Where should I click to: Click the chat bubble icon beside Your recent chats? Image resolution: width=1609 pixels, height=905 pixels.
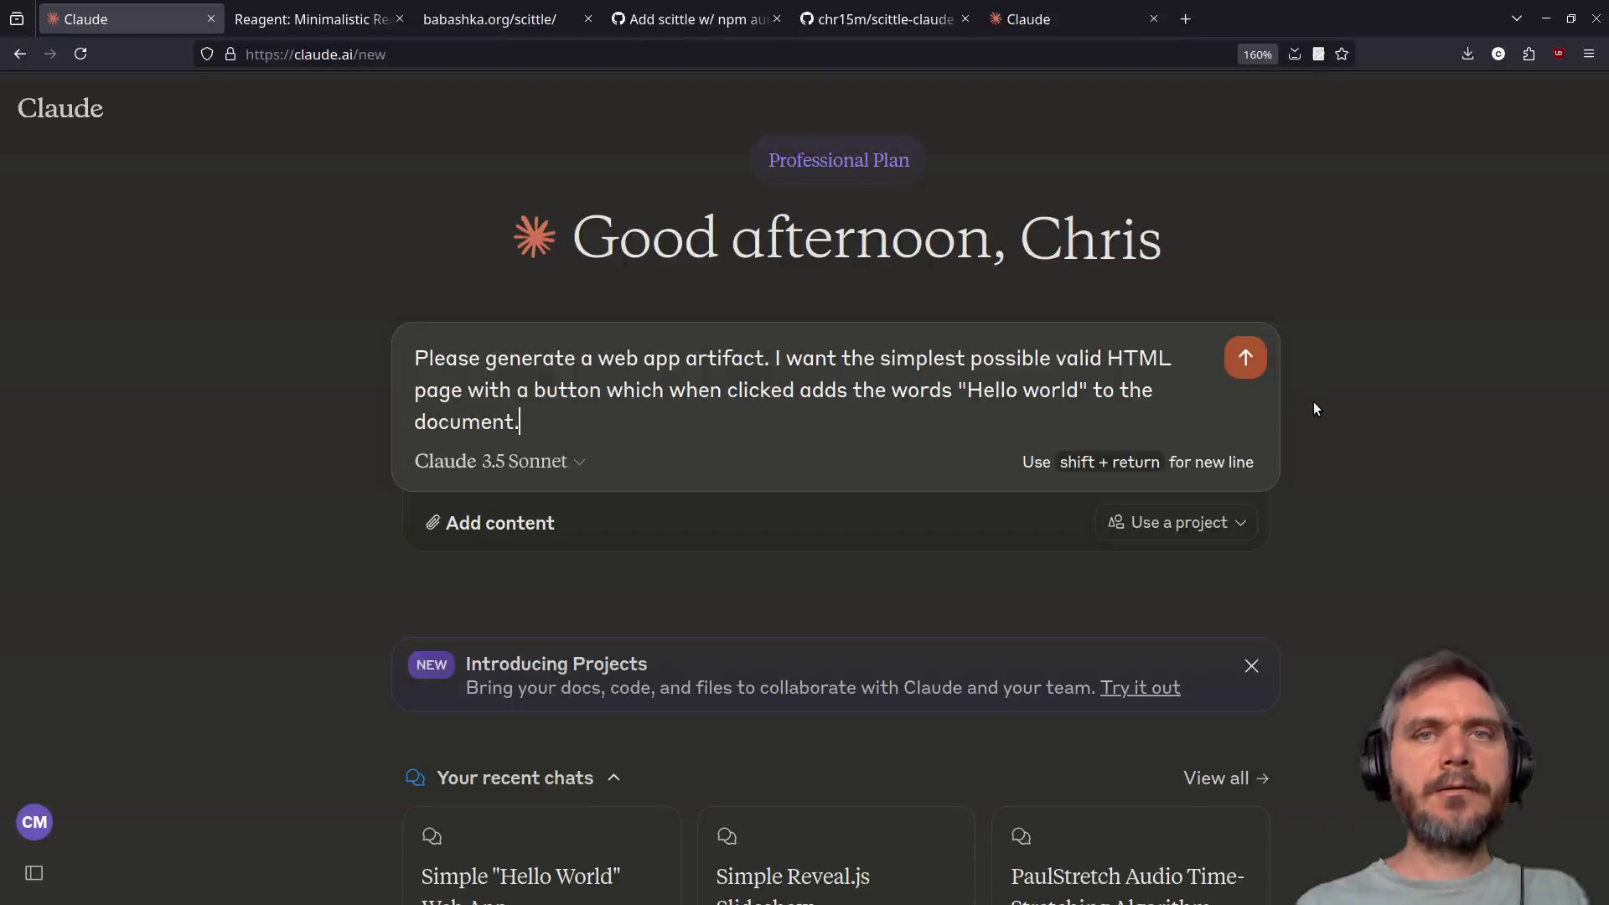pos(416,778)
